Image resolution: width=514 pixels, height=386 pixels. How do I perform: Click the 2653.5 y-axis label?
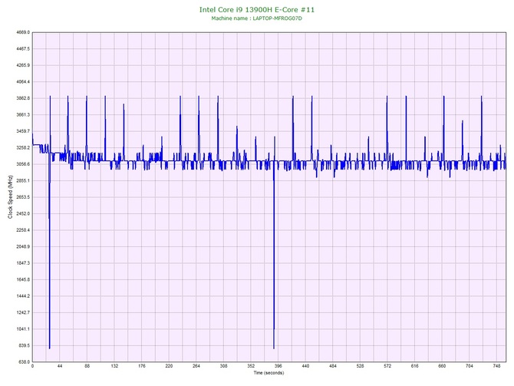coord(23,197)
